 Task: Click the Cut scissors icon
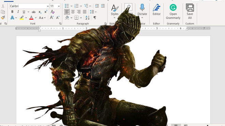coord(3,6)
